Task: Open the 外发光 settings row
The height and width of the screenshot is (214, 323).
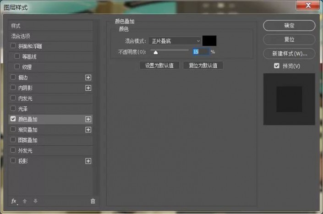Action: [50, 151]
